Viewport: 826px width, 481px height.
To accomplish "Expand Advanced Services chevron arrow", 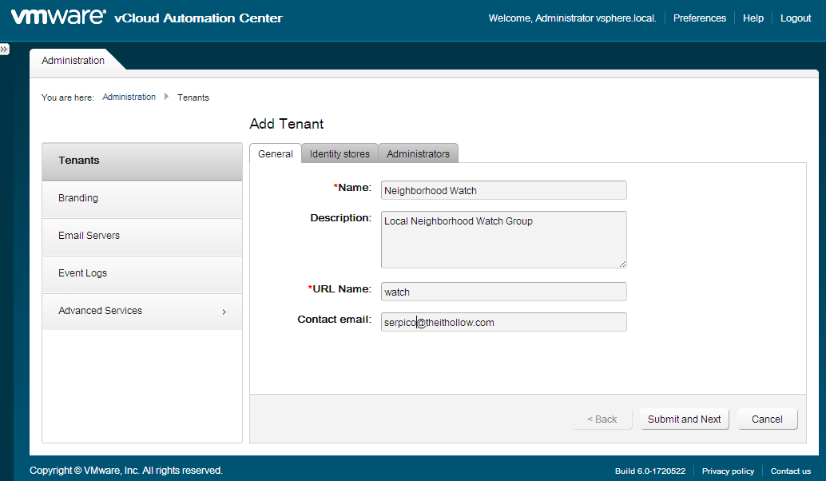I will pos(224,312).
